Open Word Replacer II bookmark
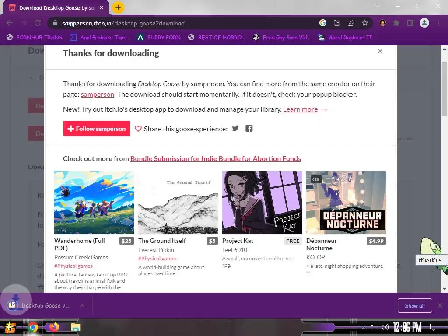 coord(345,38)
